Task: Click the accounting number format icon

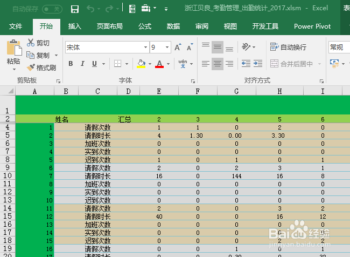Action: pos(334,64)
